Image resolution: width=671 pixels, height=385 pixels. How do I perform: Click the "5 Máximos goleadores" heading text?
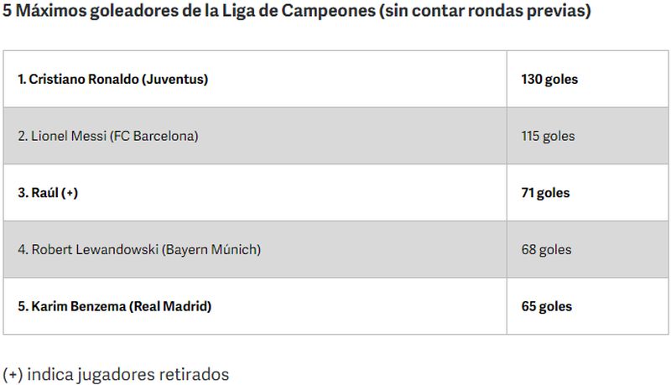[x=81, y=13]
